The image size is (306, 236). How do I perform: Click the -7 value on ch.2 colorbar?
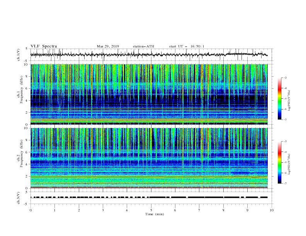point(285,183)
